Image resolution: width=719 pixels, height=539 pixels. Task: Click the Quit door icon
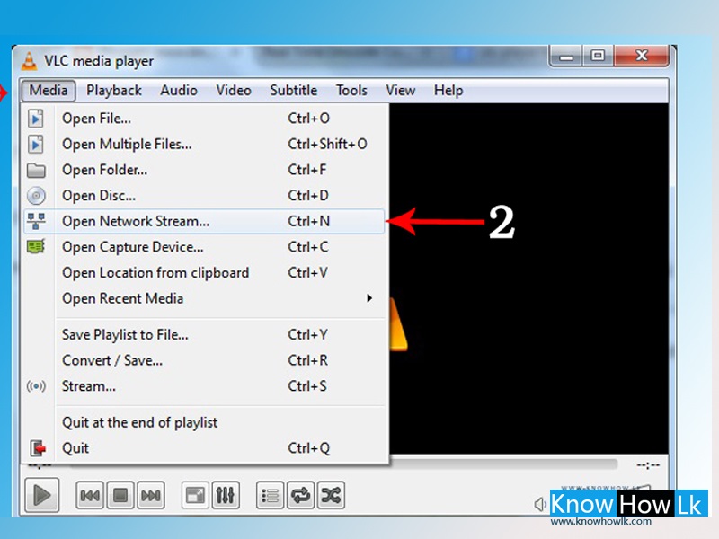pyautogui.click(x=38, y=447)
